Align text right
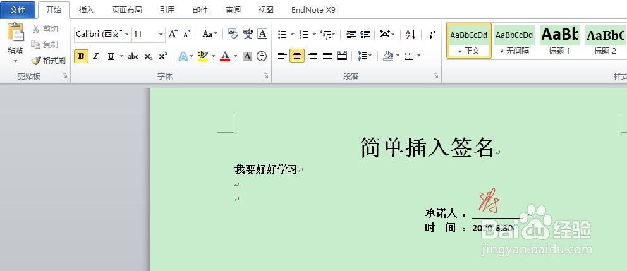The image size is (627, 271). (312, 56)
